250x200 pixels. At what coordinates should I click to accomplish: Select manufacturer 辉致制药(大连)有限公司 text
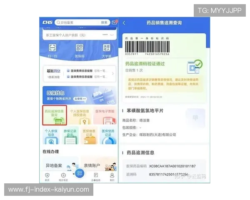tap(157, 135)
